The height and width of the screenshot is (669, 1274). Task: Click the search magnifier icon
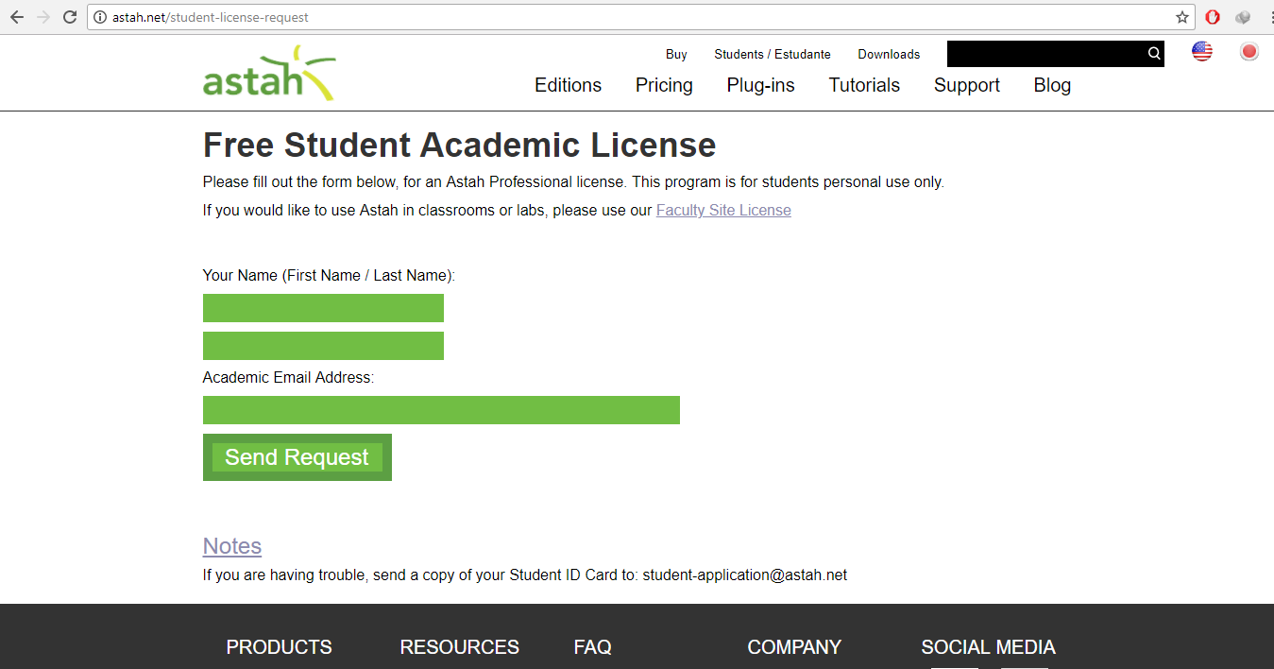1154,54
